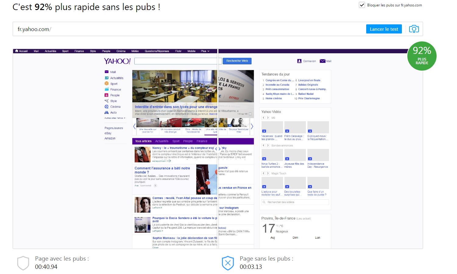Viewport: 457px width, 274px height.
Task: Click the video search magnifier icon
Action: tap(264, 202)
